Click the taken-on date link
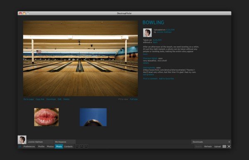 (x=157, y=40)
